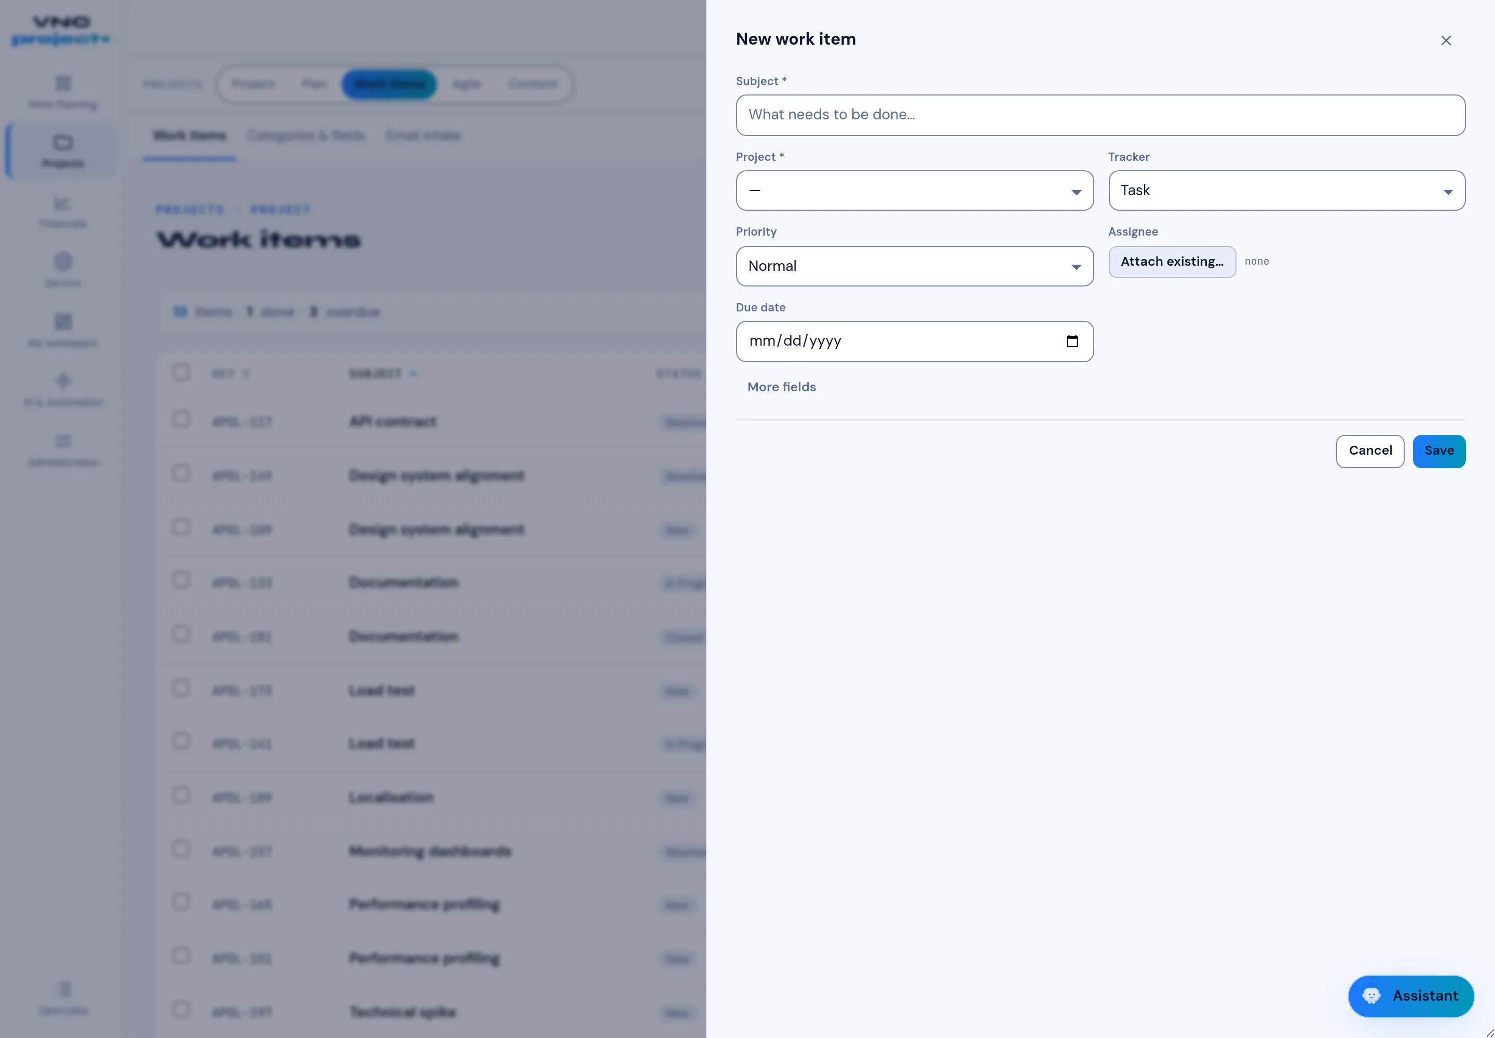The height and width of the screenshot is (1038, 1495).
Task: Save the new work item
Action: click(1438, 452)
